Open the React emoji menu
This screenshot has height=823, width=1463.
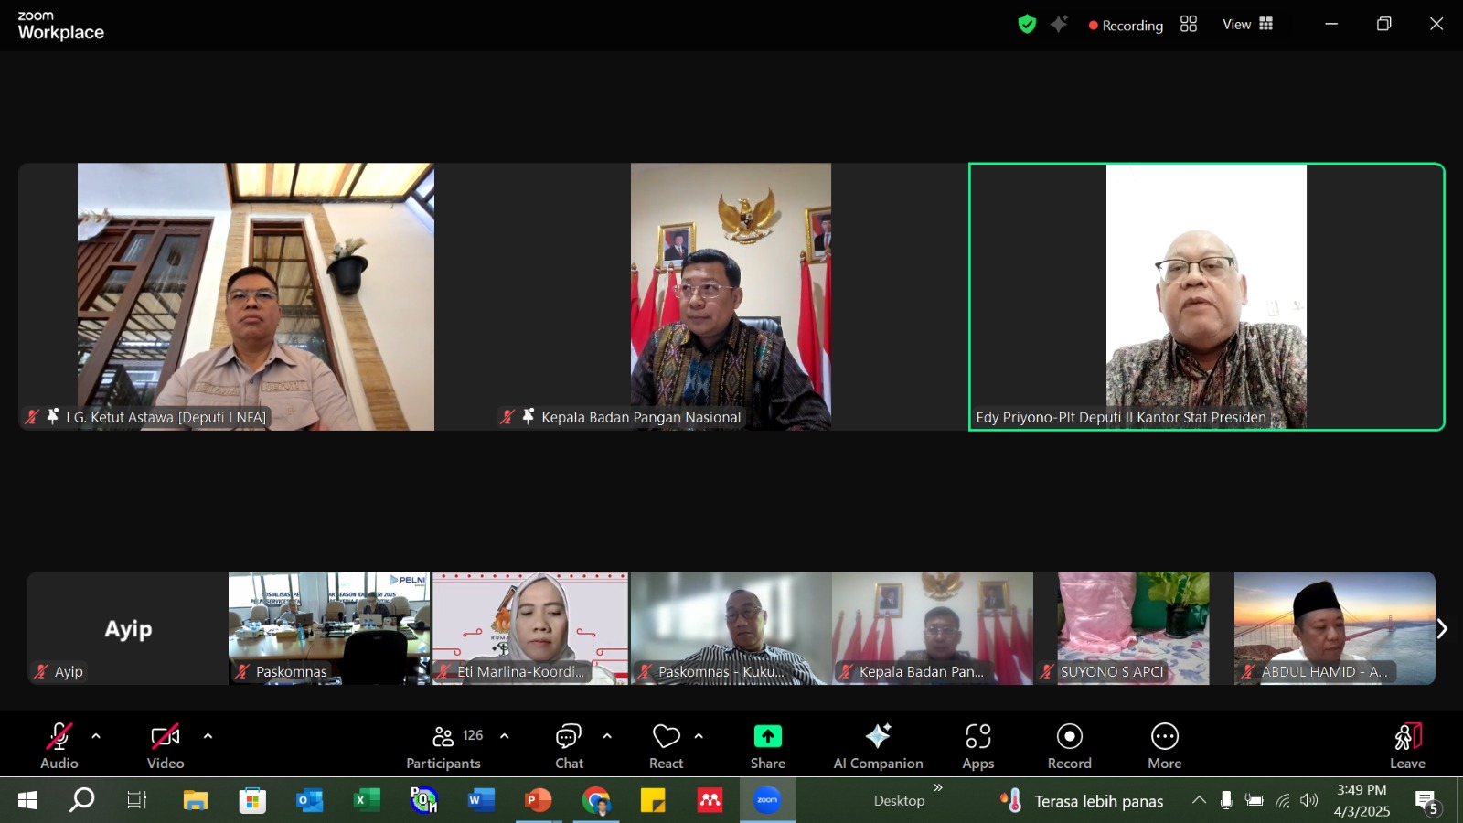pos(666,745)
